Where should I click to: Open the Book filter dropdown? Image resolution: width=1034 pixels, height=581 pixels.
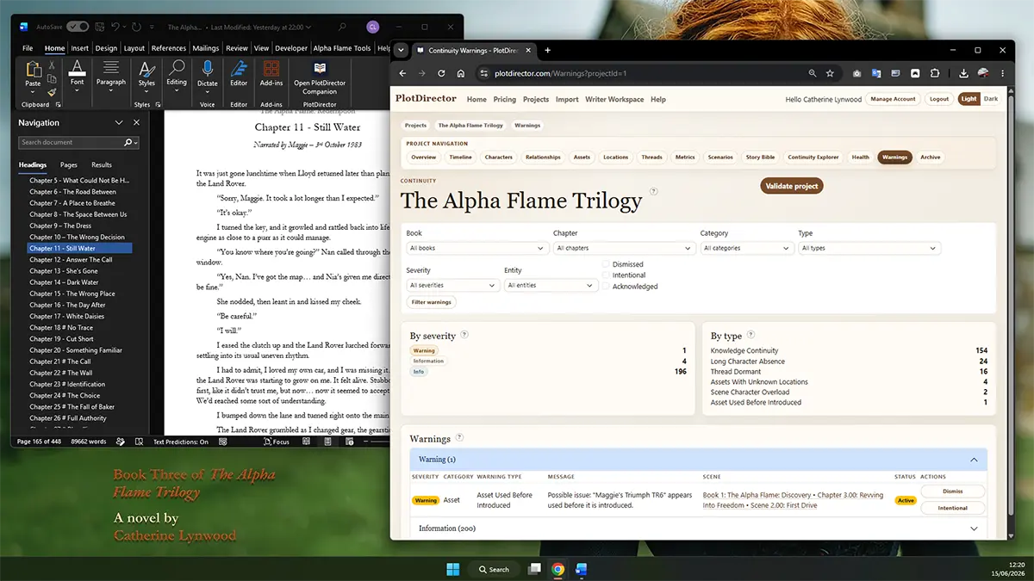pos(477,248)
